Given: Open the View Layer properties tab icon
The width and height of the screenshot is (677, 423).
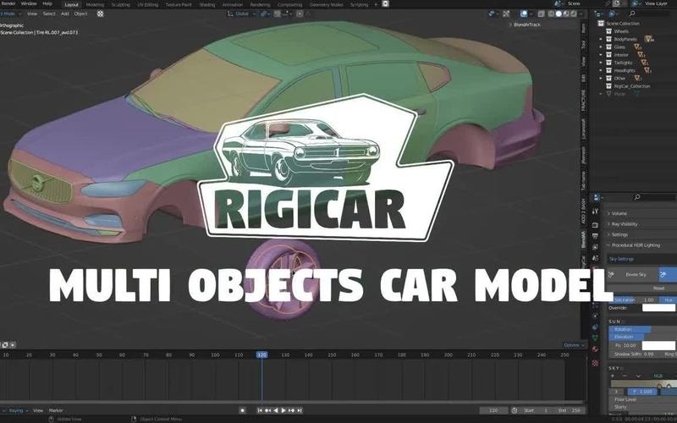Looking at the screenshot, I should pyautogui.click(x=596, y=247).
